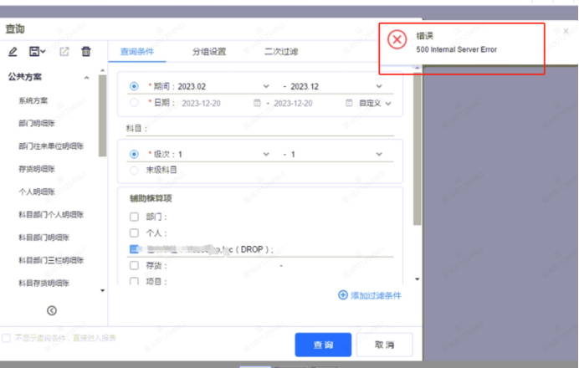Viewport: 579px width, 368px height.
Task: Select 科目部门个人明细账 scheme
Action: 51,214
